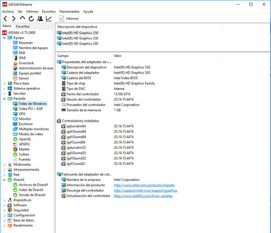Select the OpenGL tree entry

25,139
